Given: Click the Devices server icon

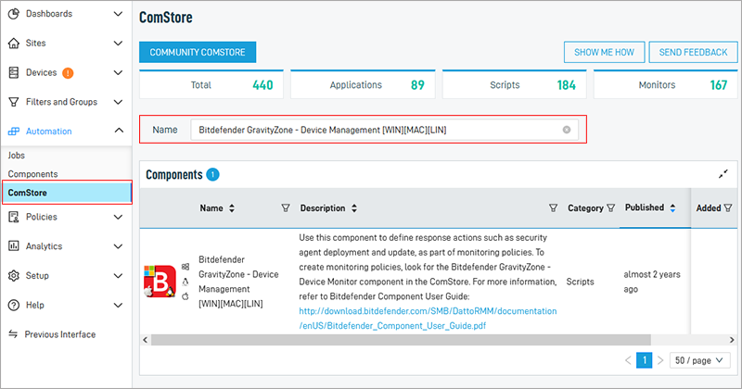Looking at the screenshot, I should (14, 72).
